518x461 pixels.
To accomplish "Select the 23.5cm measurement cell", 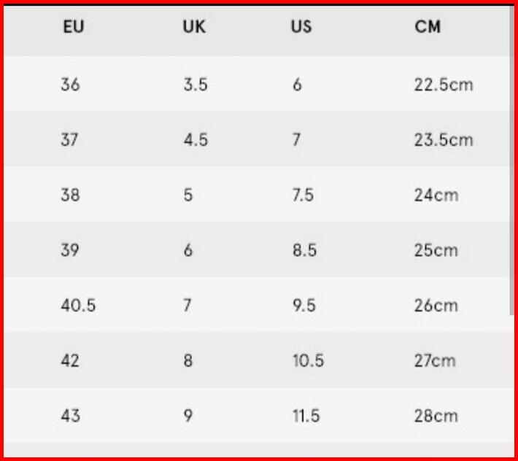I will tap(444, 139).
